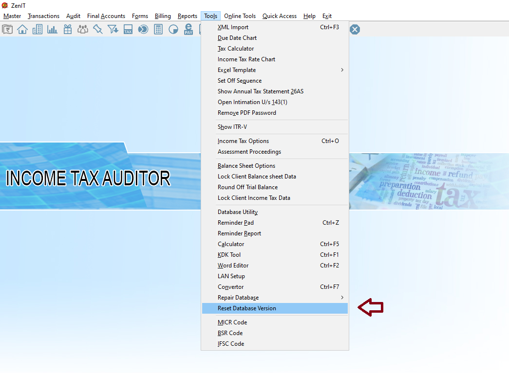
Task: Launch Calculator from Tools menu
Action: [275, 244]
